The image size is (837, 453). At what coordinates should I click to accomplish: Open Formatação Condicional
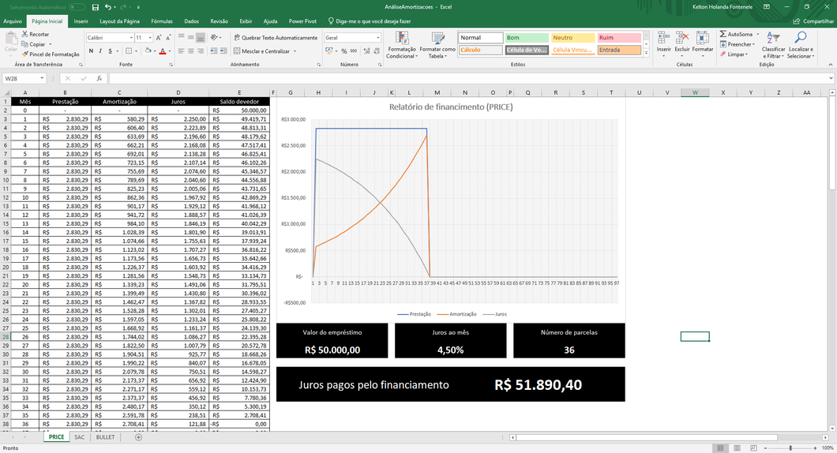401,46
